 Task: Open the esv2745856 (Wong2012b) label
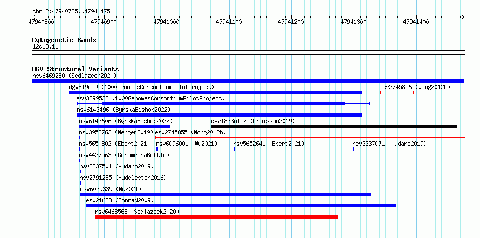415,87
